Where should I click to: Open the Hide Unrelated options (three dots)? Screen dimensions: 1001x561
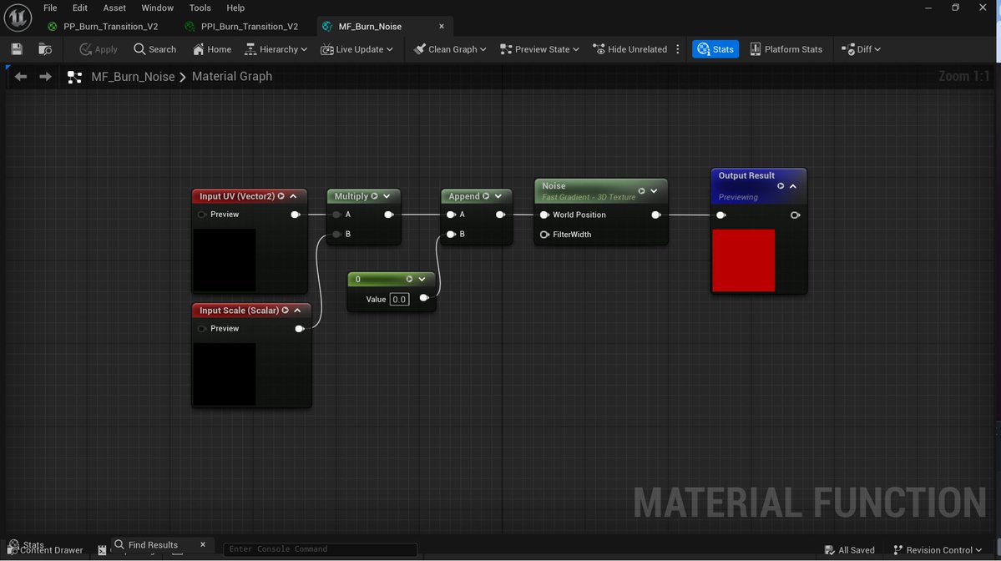(678, 49)
